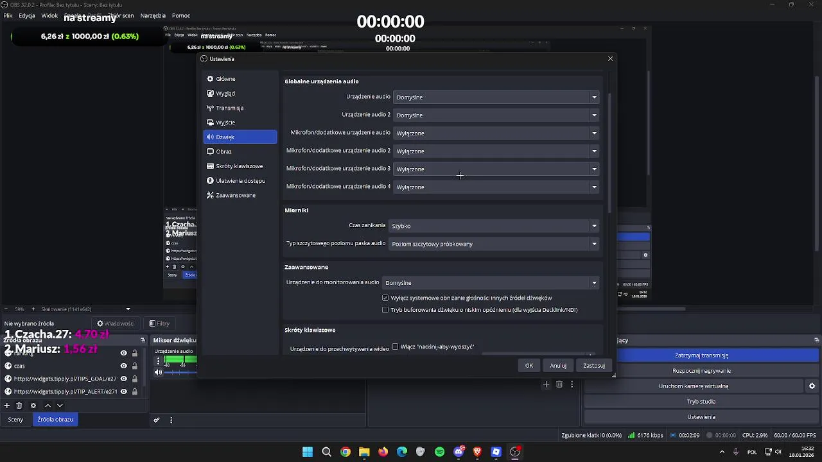
Task: Click OK in settings dialog
Action: point(529,366)
